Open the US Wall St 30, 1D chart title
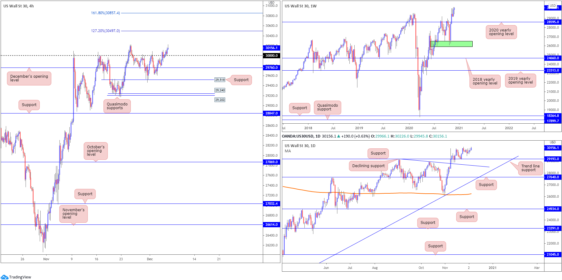This screenshot has height=280, width=562. tap(300, 146)
